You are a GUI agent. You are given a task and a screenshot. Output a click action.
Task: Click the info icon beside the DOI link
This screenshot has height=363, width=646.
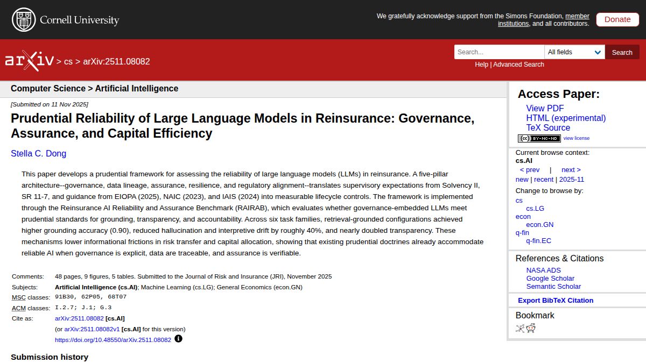[x=179, y=339]
